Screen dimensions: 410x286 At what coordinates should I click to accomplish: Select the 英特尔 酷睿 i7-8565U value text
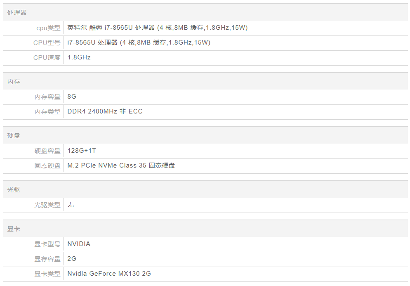pos(157,28)
